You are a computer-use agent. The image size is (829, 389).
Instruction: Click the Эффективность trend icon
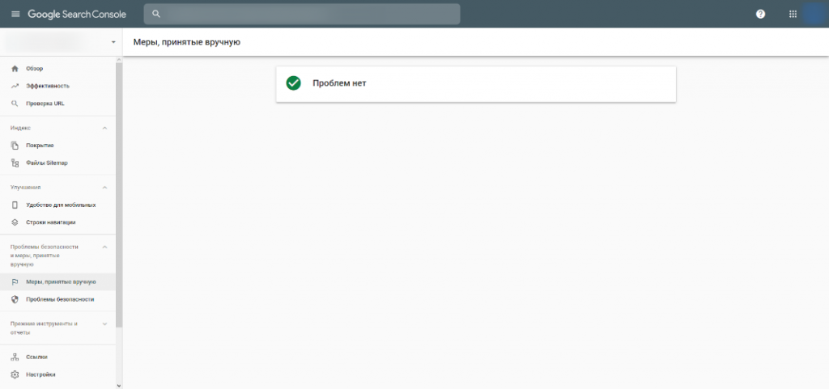[15, 86]
